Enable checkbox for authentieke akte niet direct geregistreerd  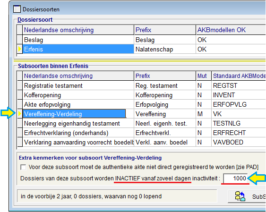pyautogui.click(x=23, y=167)
